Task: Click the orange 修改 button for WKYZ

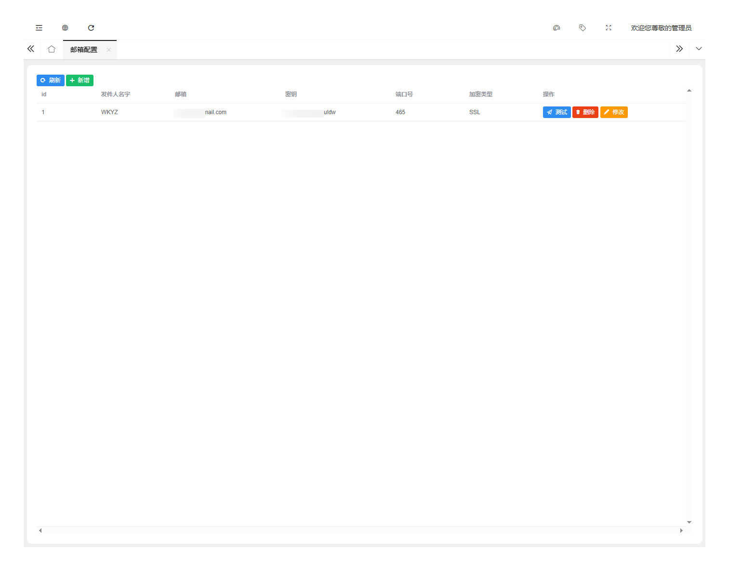Action: [x=614, y=112]
